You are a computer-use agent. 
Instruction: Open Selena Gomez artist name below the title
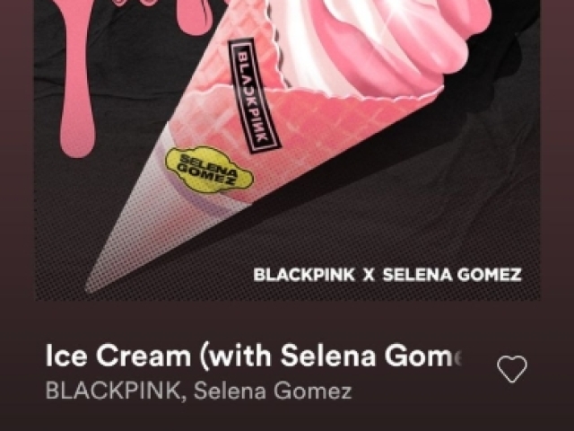pos(273,391)
